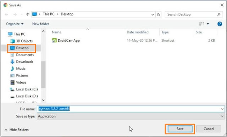Click the date '14-May-20 12:26 P...'
The image size is (227, 137).
142,40
